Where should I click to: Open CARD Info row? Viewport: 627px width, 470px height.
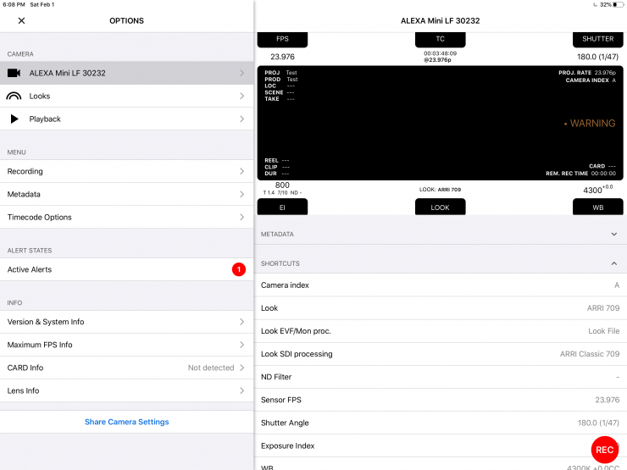[126, 368]
